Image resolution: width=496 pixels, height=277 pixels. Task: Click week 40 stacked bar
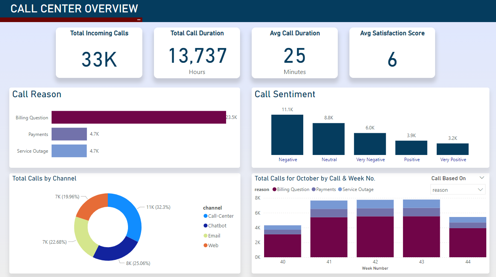click(x=283, y=241)
